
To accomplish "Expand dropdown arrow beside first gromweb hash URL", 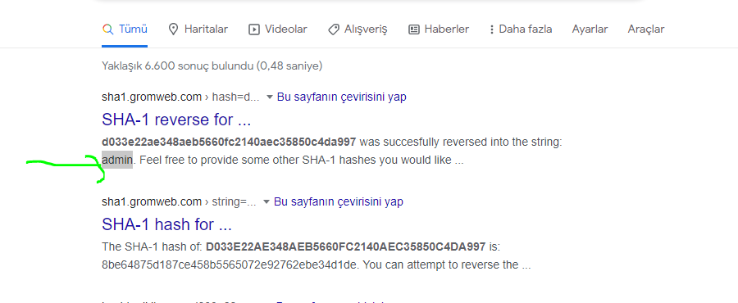I will 270,97.
